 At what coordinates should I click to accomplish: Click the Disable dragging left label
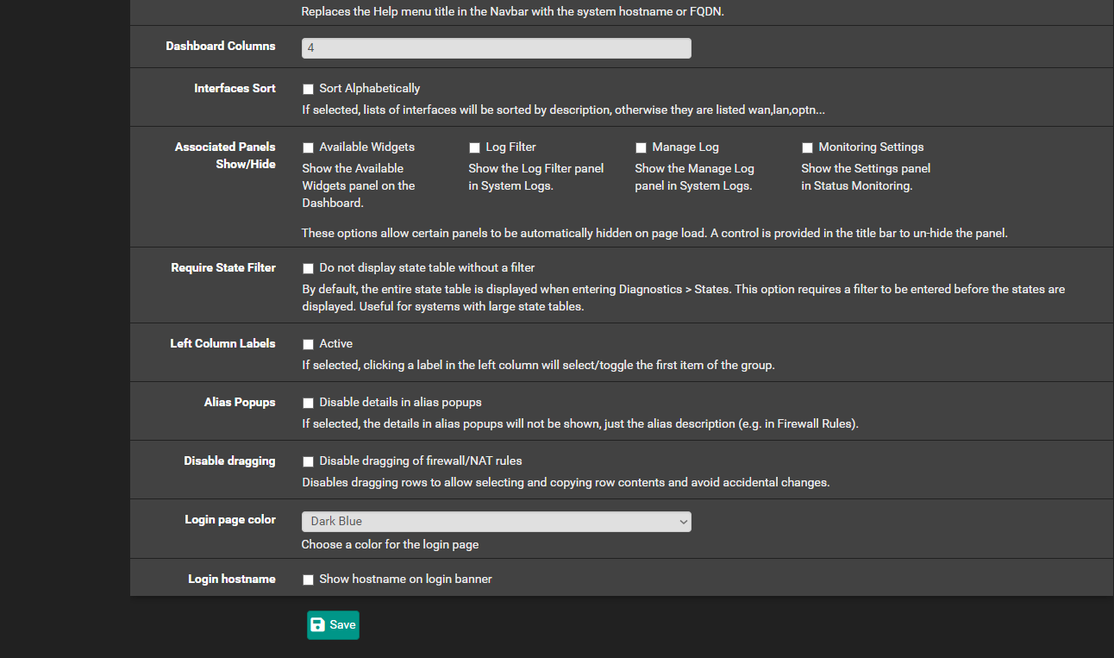coord(229,461)
